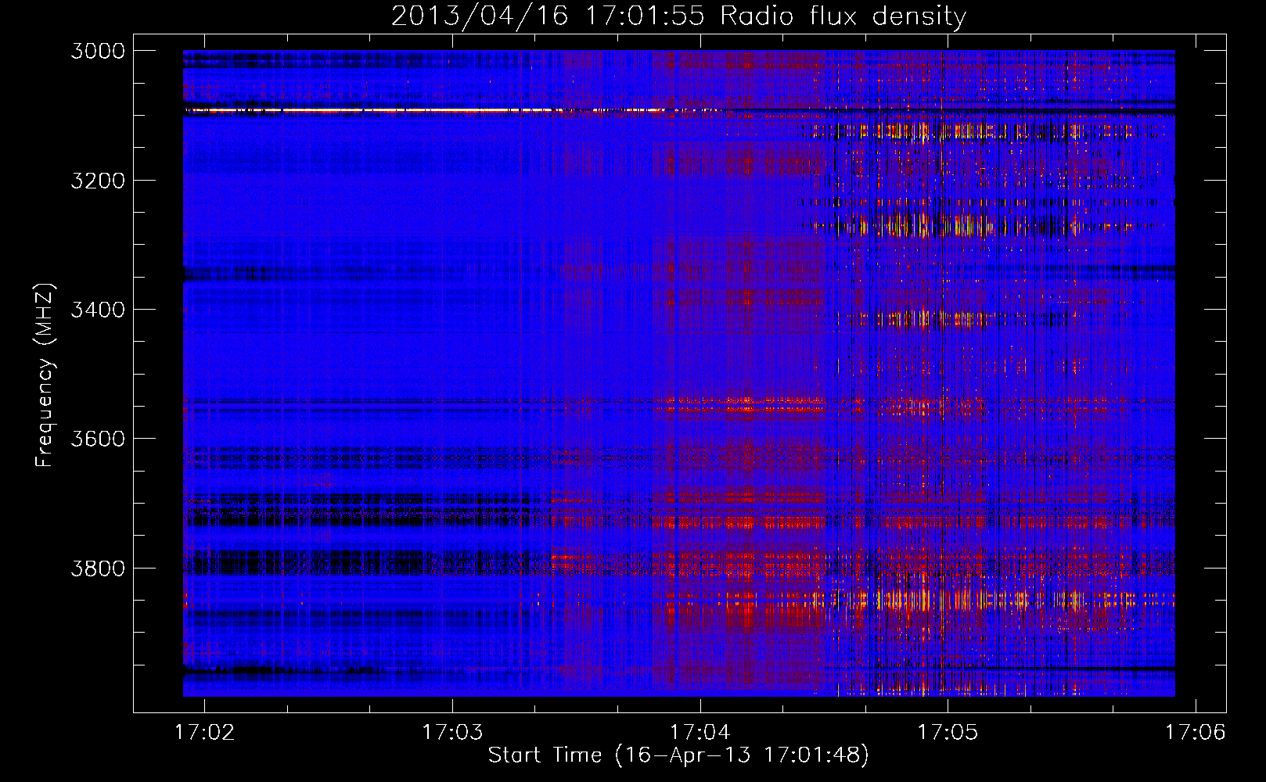Click the 17:04 time tick label

tap(700, 732)
